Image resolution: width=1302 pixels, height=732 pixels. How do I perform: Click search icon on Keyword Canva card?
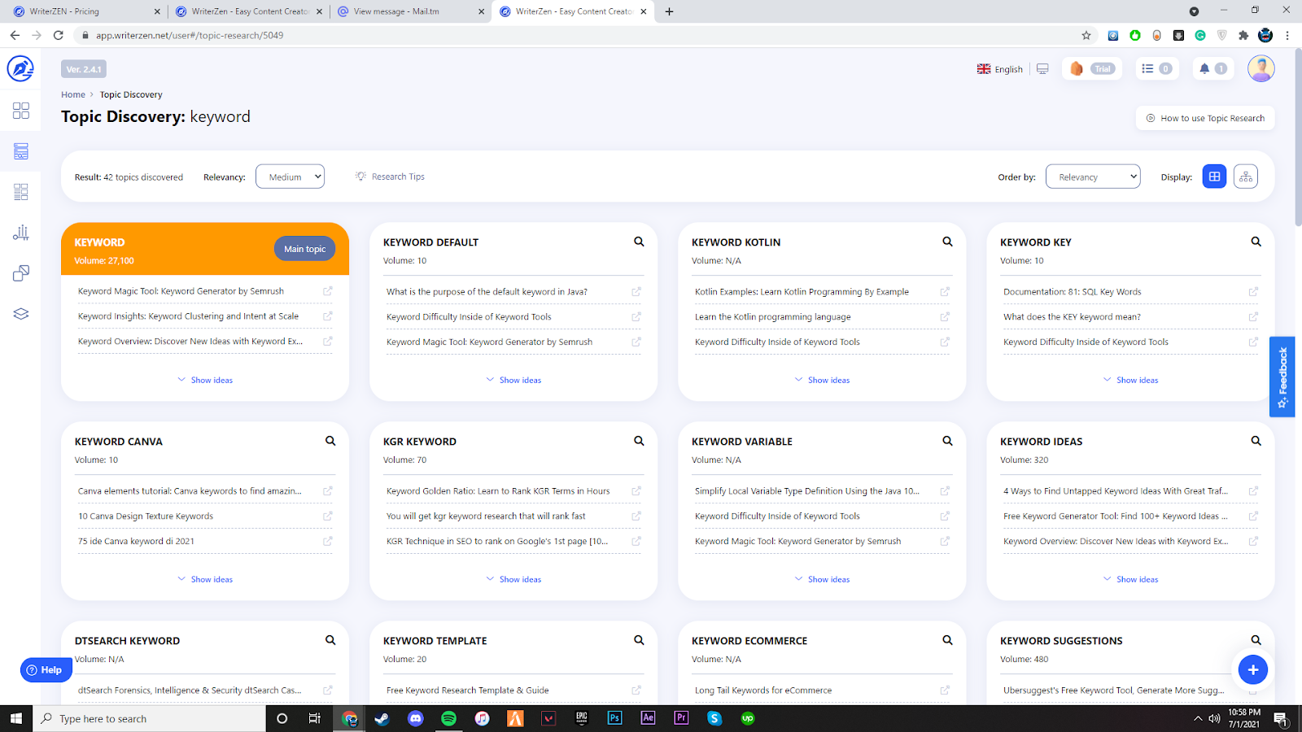(x=330, y=441)
